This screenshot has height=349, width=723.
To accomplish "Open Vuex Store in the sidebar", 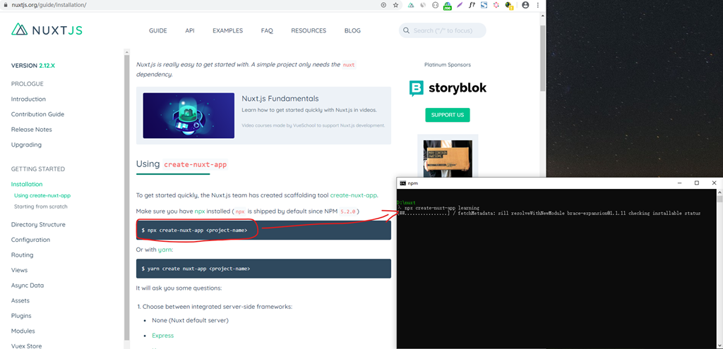I will (26, 345).
